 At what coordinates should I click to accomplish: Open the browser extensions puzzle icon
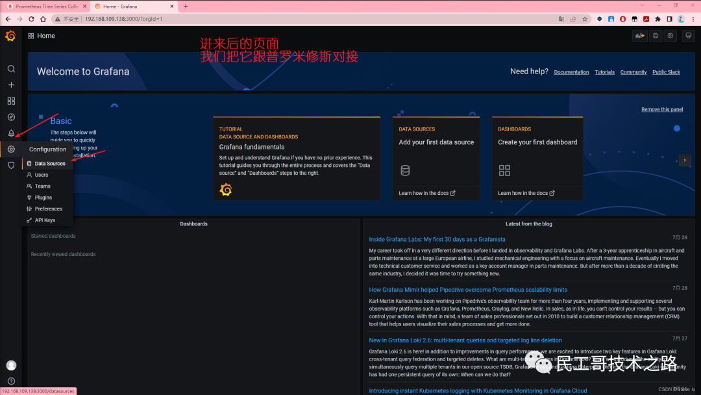[x=658, y=19]
